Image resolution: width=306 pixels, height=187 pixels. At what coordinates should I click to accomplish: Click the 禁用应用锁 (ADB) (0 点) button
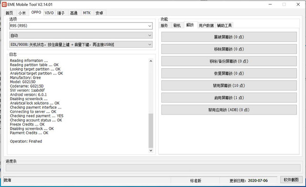coord(229,110)
